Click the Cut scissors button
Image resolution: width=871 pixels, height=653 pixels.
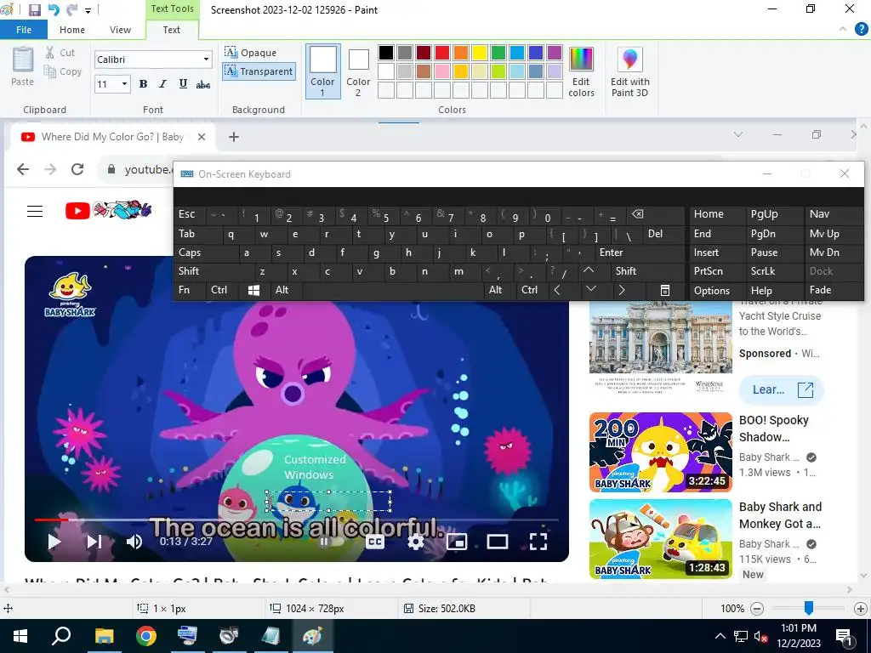pos(60,53)
